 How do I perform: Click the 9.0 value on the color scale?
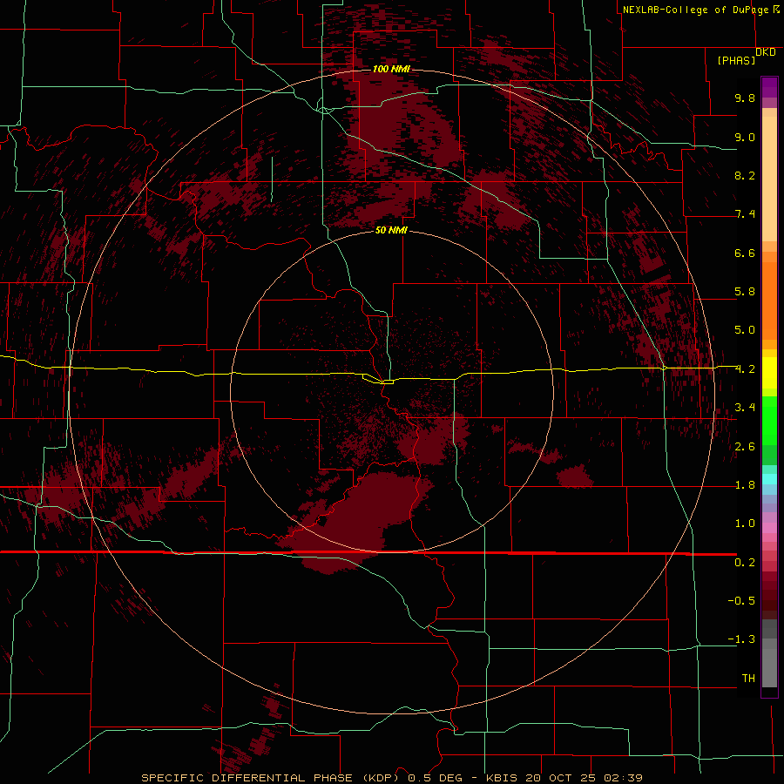pyautogui.click(x=745, y=137)
